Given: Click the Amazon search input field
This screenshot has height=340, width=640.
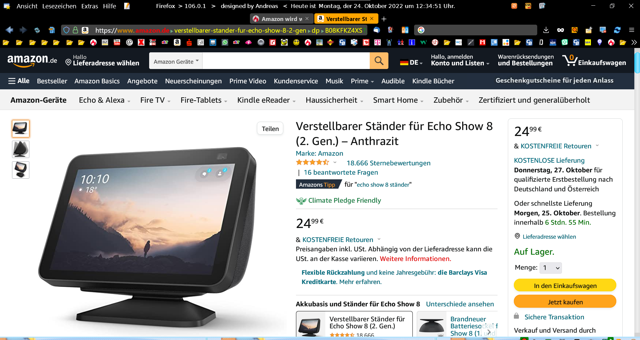Looking at the screenshot, I should (286, 61).
